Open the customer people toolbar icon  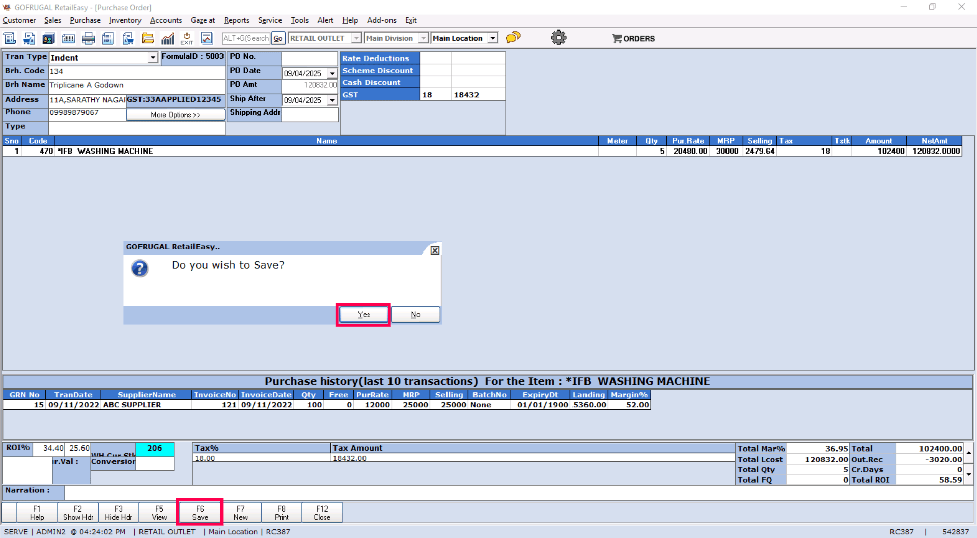[49, 38]
